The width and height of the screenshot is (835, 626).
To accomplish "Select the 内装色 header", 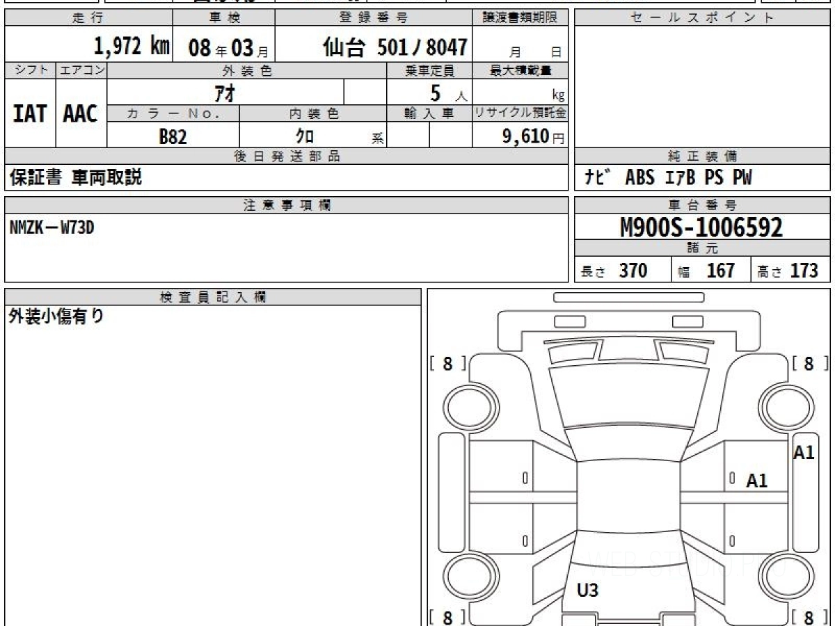I will [313, 113].
